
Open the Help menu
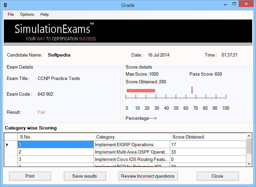click(44, 14)
